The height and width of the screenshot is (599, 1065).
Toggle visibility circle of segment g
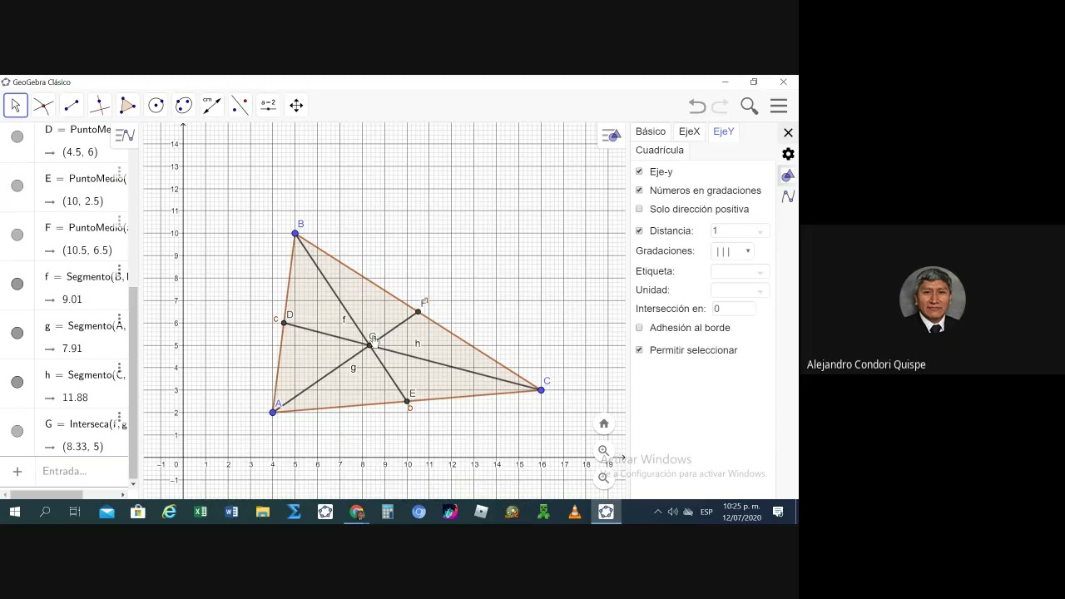[x=17, y=333]
